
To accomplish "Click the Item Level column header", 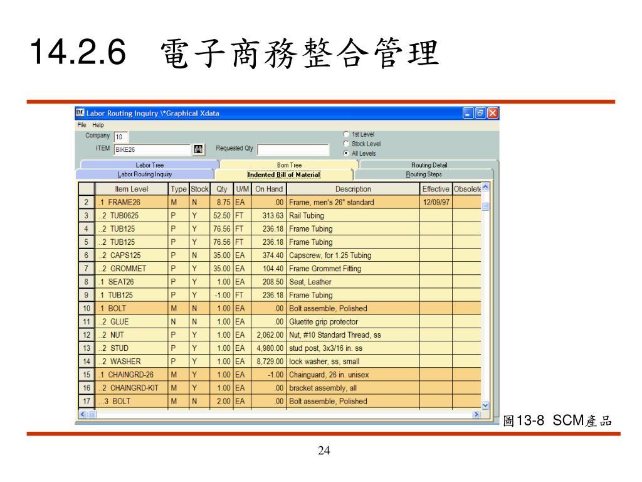I will coord(132,189).
